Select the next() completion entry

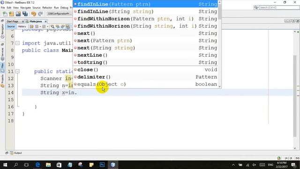(145, 33)
